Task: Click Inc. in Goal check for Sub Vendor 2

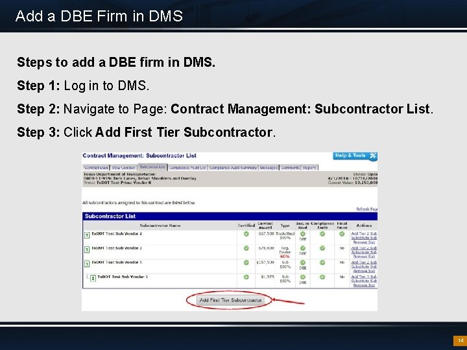Action: point(303,234)
